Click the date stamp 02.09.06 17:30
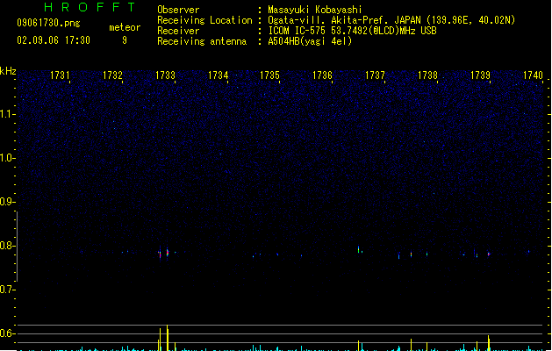 click(x=54, y=40)
